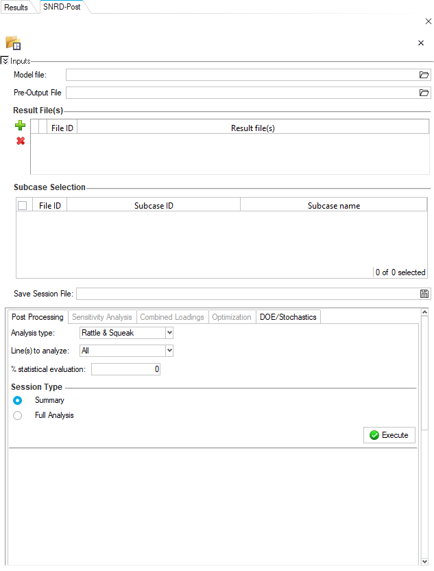Click the Subcase name column header
Image resolution: width=434 pixels, height=571 pixels.
click(333, 205)
